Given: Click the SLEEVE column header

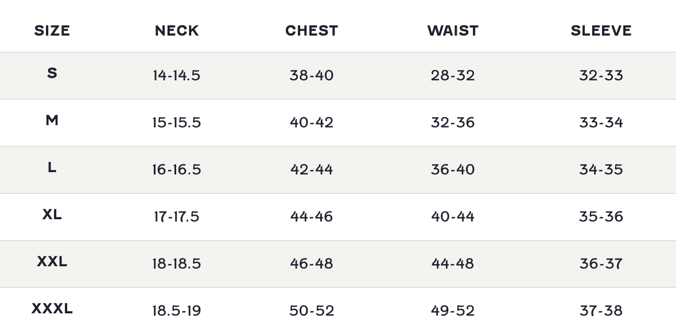Looking at the screenshot, I should [x=601, y=30].
